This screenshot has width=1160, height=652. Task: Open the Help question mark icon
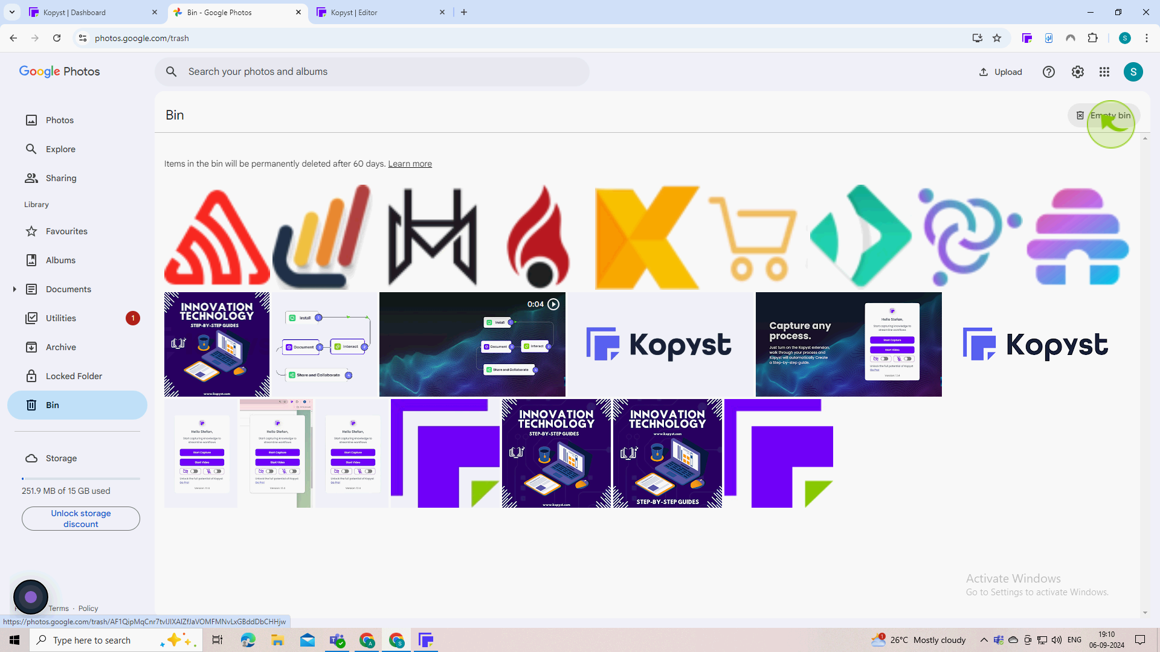click(1049, 72)
